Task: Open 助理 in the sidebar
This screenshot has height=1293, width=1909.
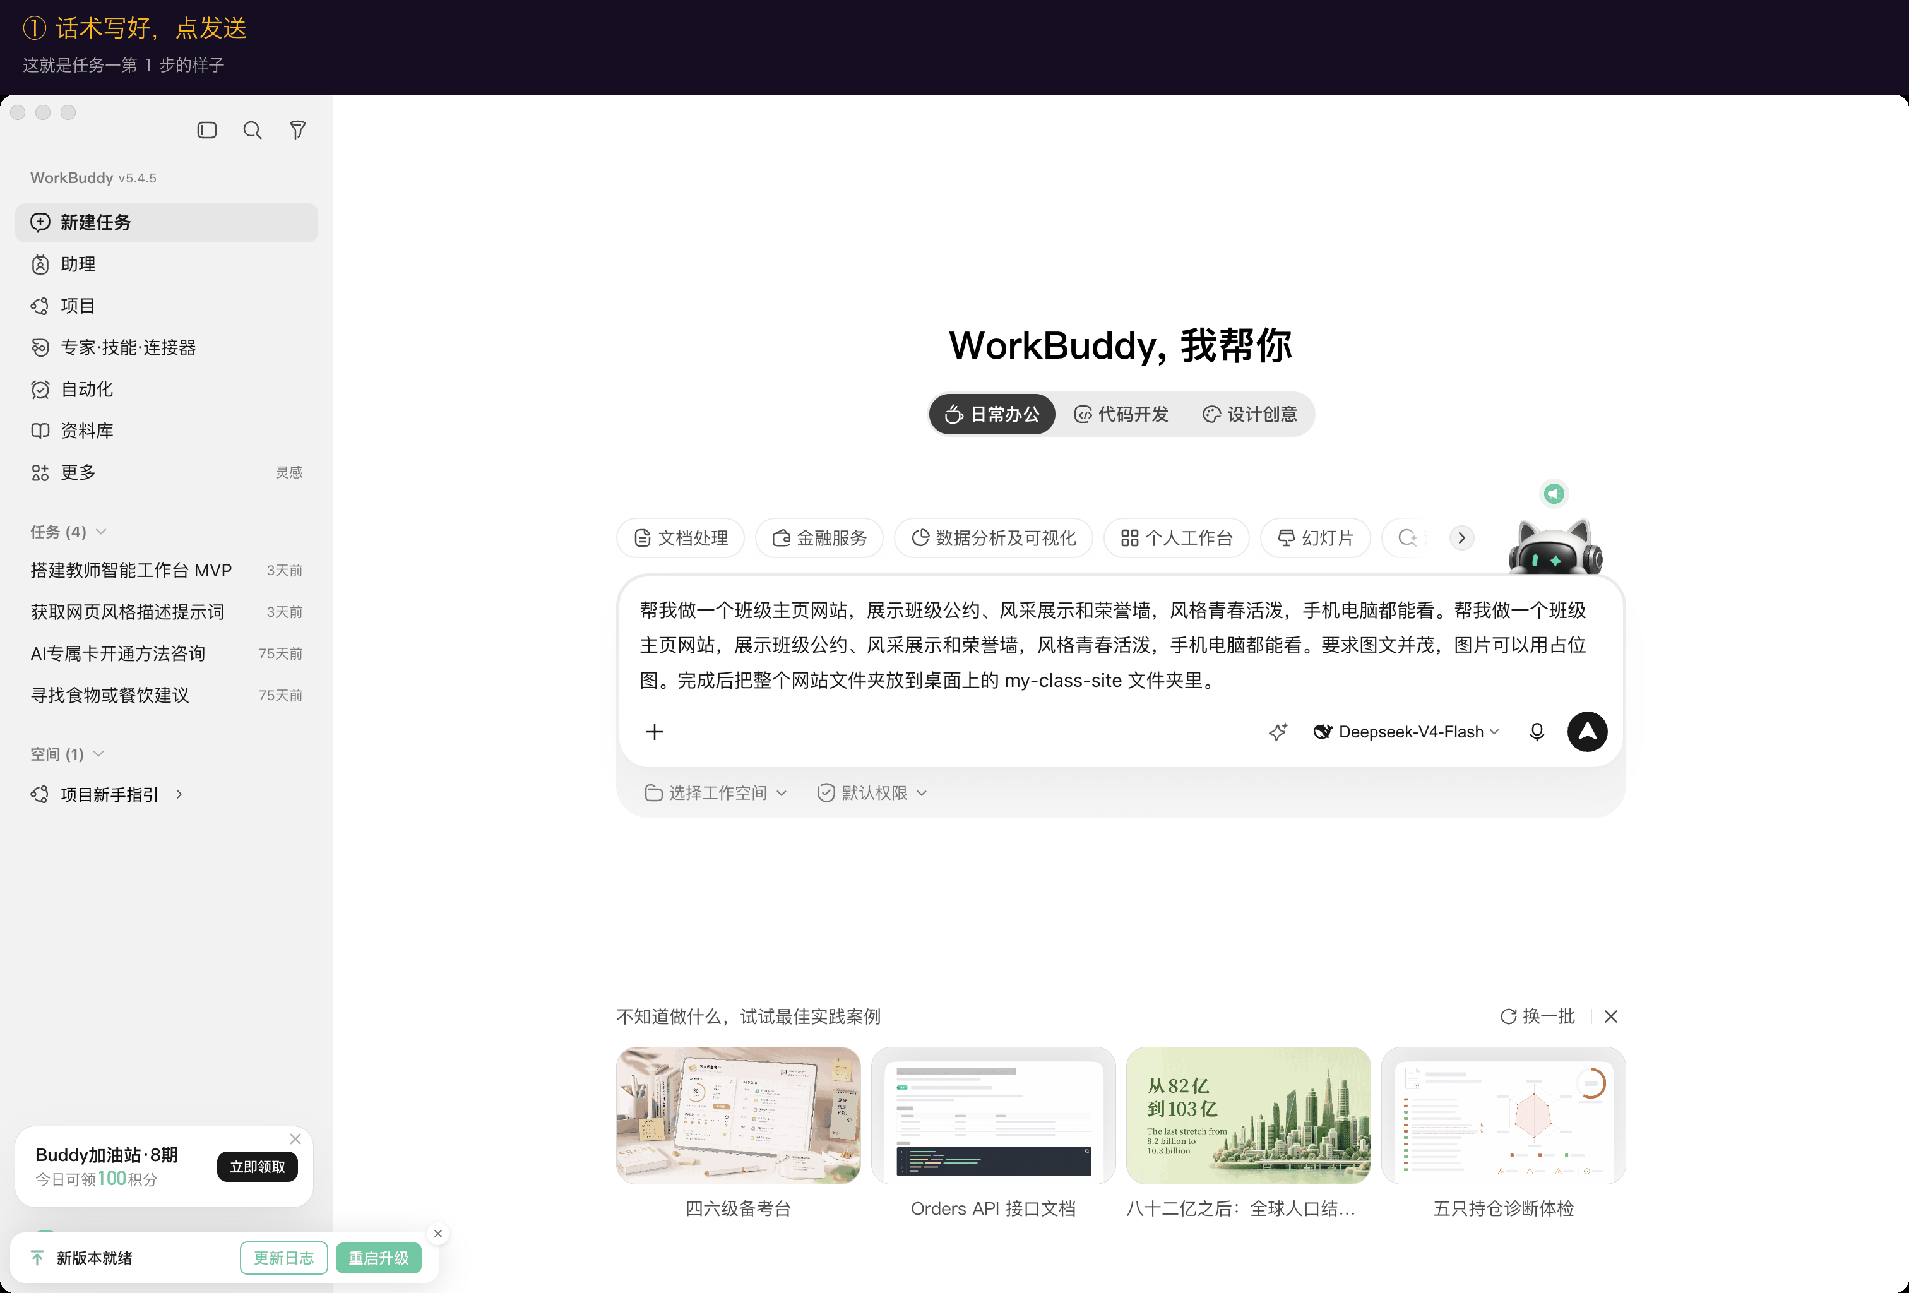Action: click(167, 264)
